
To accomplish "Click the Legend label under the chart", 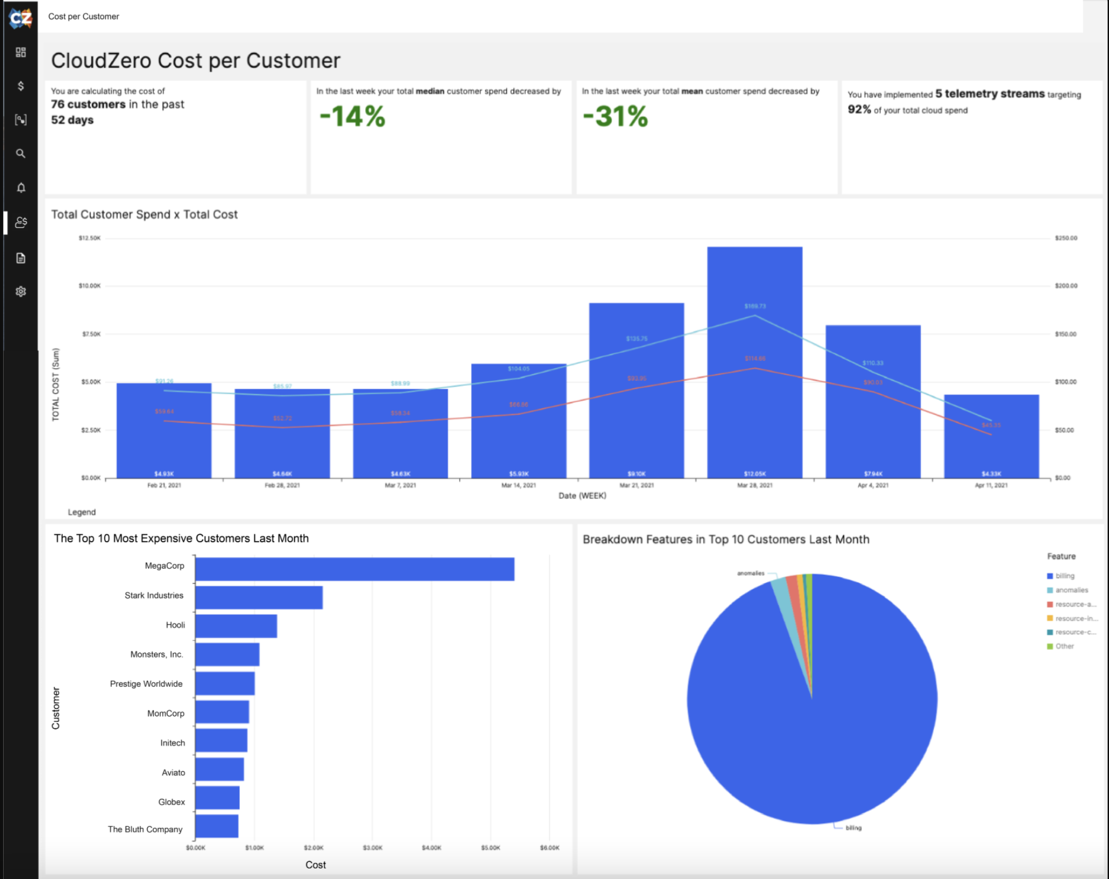I will pyautogui.click(x=82, y=512).
